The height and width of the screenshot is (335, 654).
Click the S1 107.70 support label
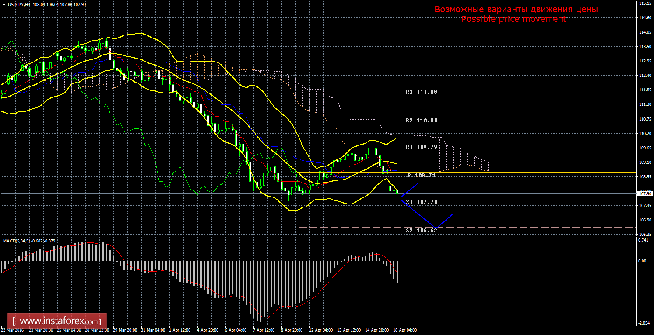(422, 202)
